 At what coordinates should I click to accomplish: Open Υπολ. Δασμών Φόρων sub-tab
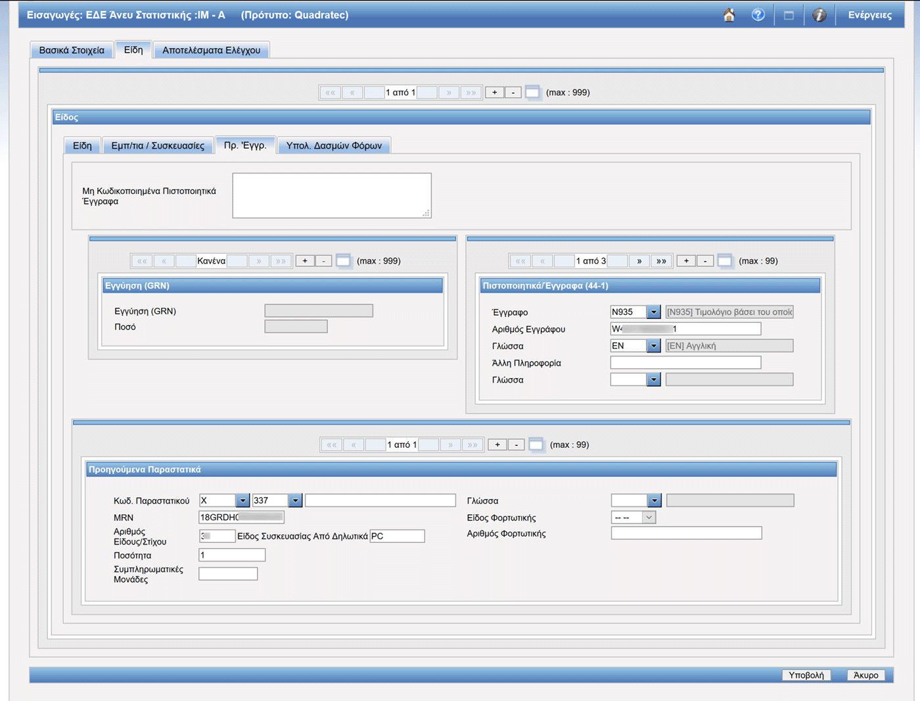click(334, 145)
